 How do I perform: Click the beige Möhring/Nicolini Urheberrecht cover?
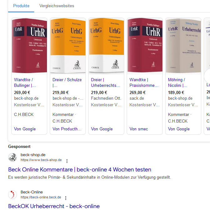[183, 46]
